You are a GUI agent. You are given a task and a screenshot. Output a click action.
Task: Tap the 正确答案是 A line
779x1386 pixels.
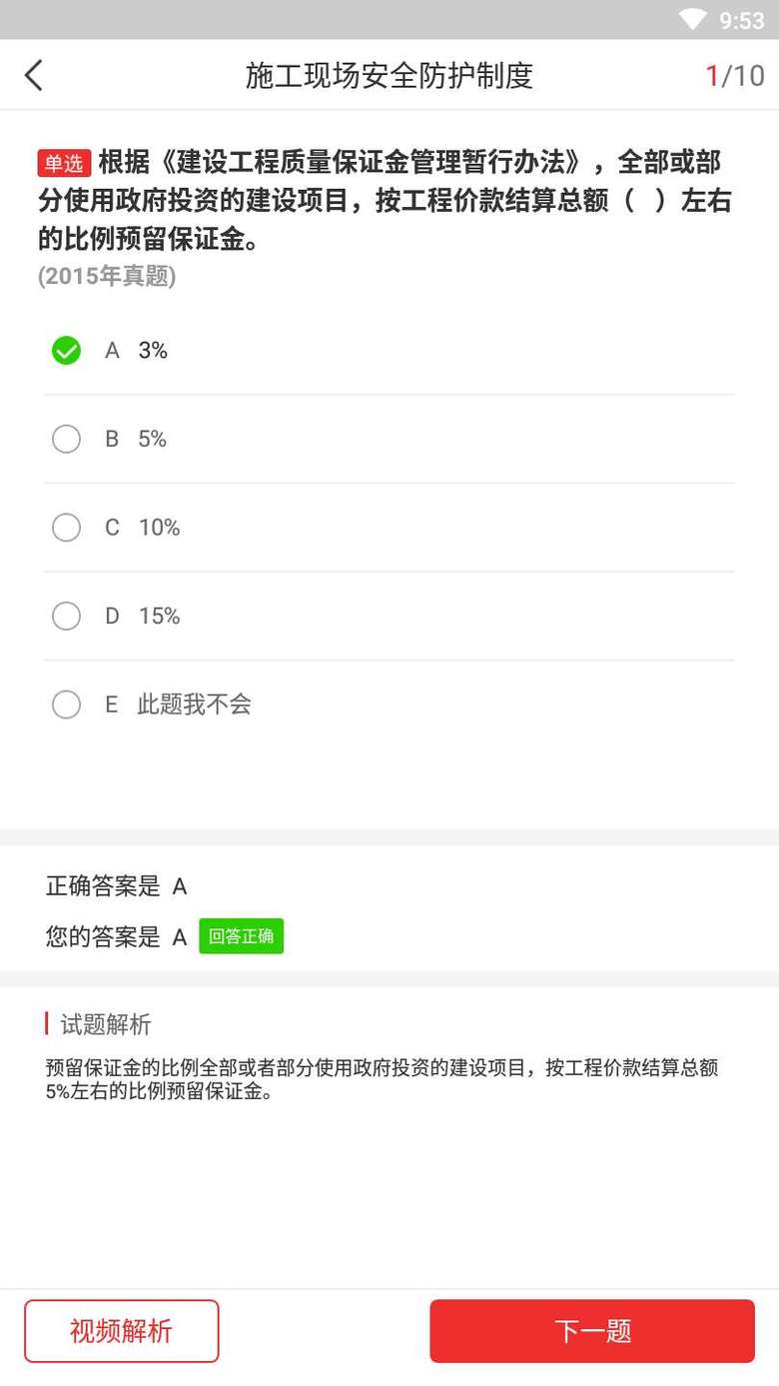point(117,886)
